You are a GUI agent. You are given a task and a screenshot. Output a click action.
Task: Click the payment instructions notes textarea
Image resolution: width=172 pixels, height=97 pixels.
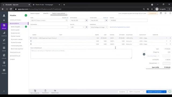tap(81, 54)
